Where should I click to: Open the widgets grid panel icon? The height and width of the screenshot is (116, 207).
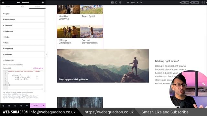[43, 3]
